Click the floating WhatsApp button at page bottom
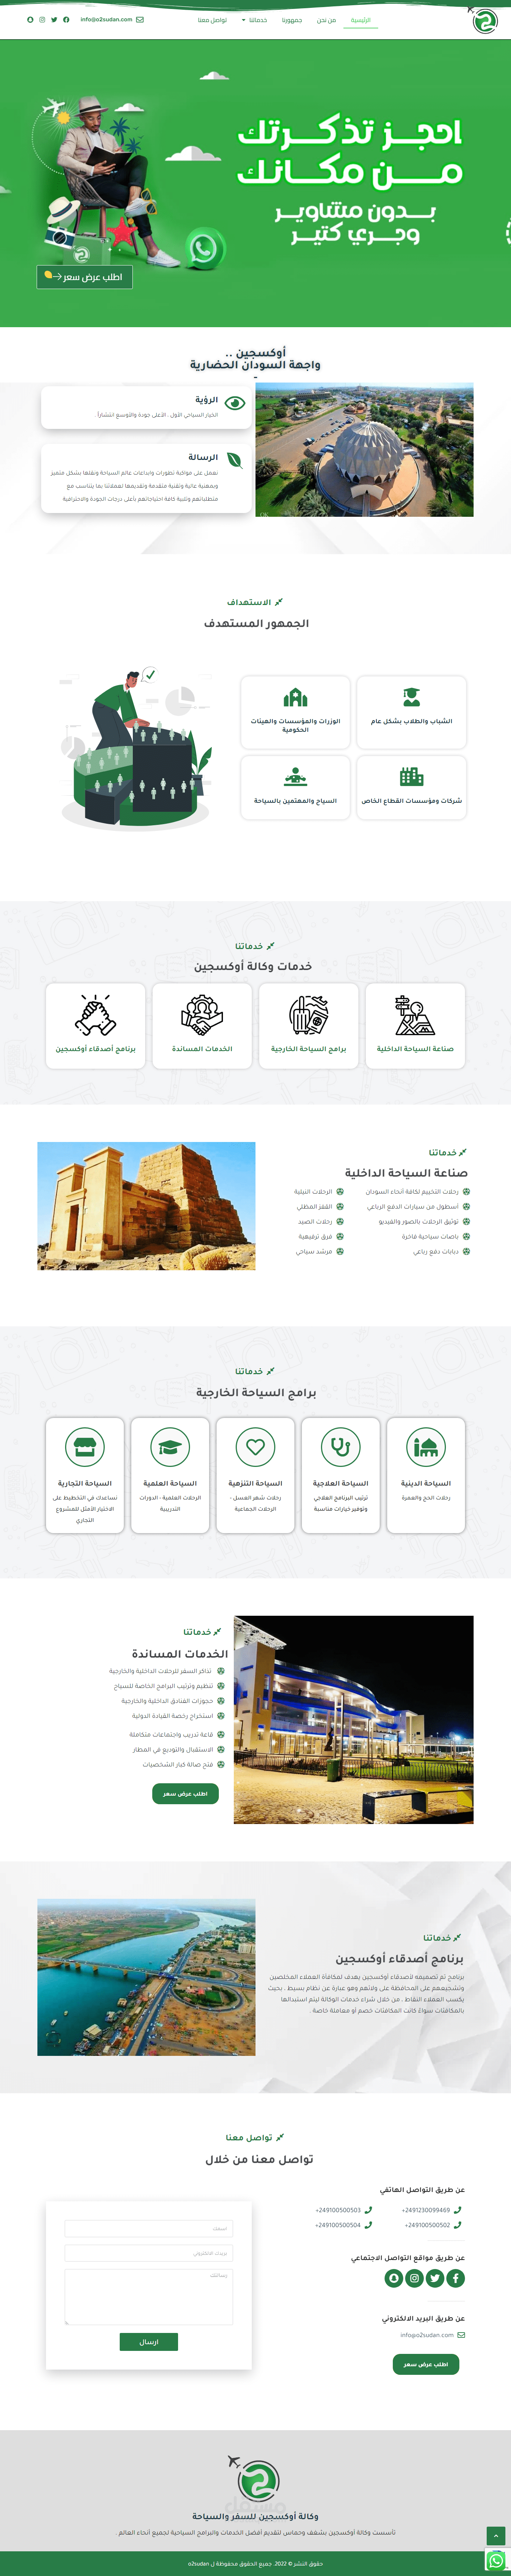Image resolution: width=511 pixels, height=2576 pixels. 496,2560
